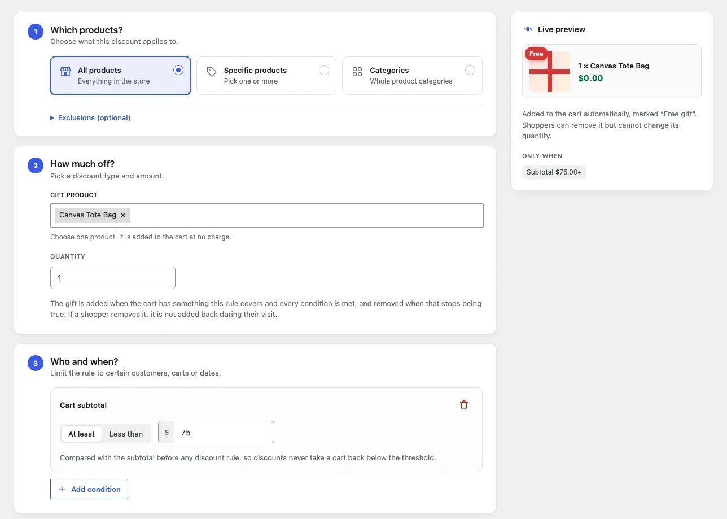Click the eye icon beside Live preview

tap(528, 29)
